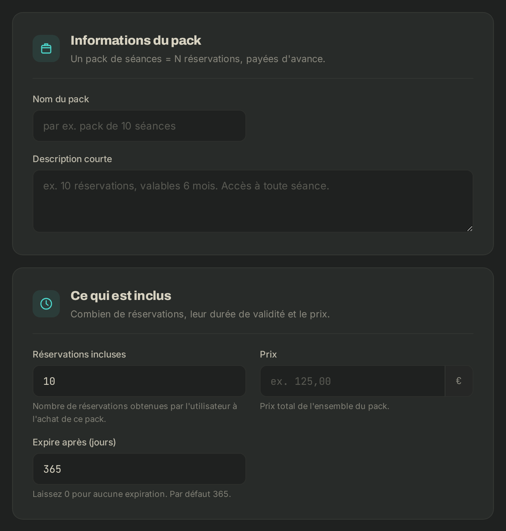
Task: Click the textarea resize handle in Description courte
Action: click(470, 228)
